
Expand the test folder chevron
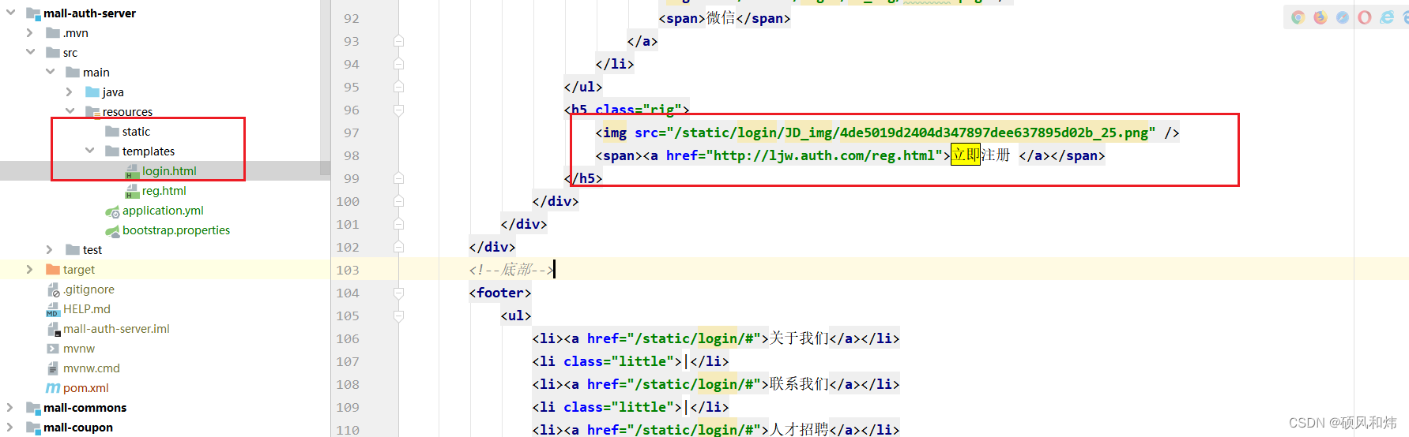point(50,250)
